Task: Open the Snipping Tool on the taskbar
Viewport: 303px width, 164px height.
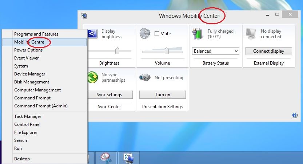Action: pyautogui.click(x=106, y=158)
